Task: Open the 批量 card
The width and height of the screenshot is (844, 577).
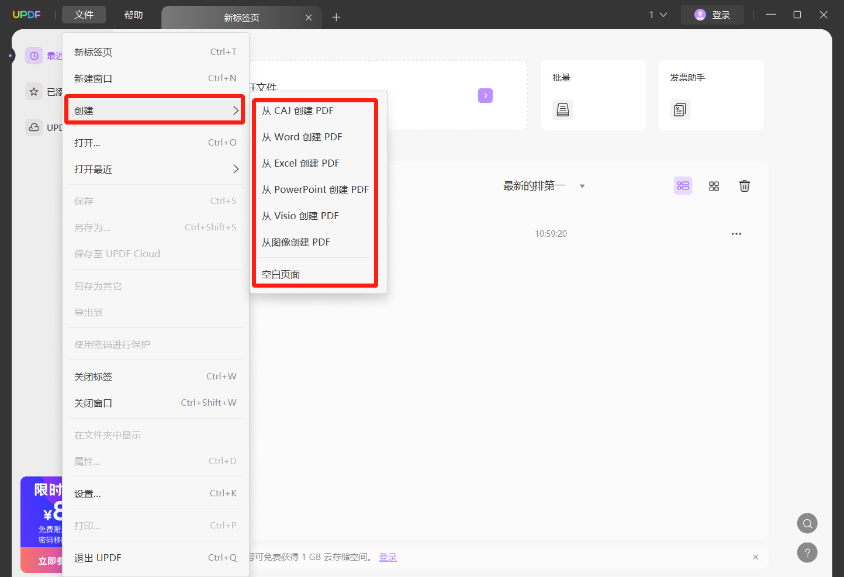Action: click(593, 95)
